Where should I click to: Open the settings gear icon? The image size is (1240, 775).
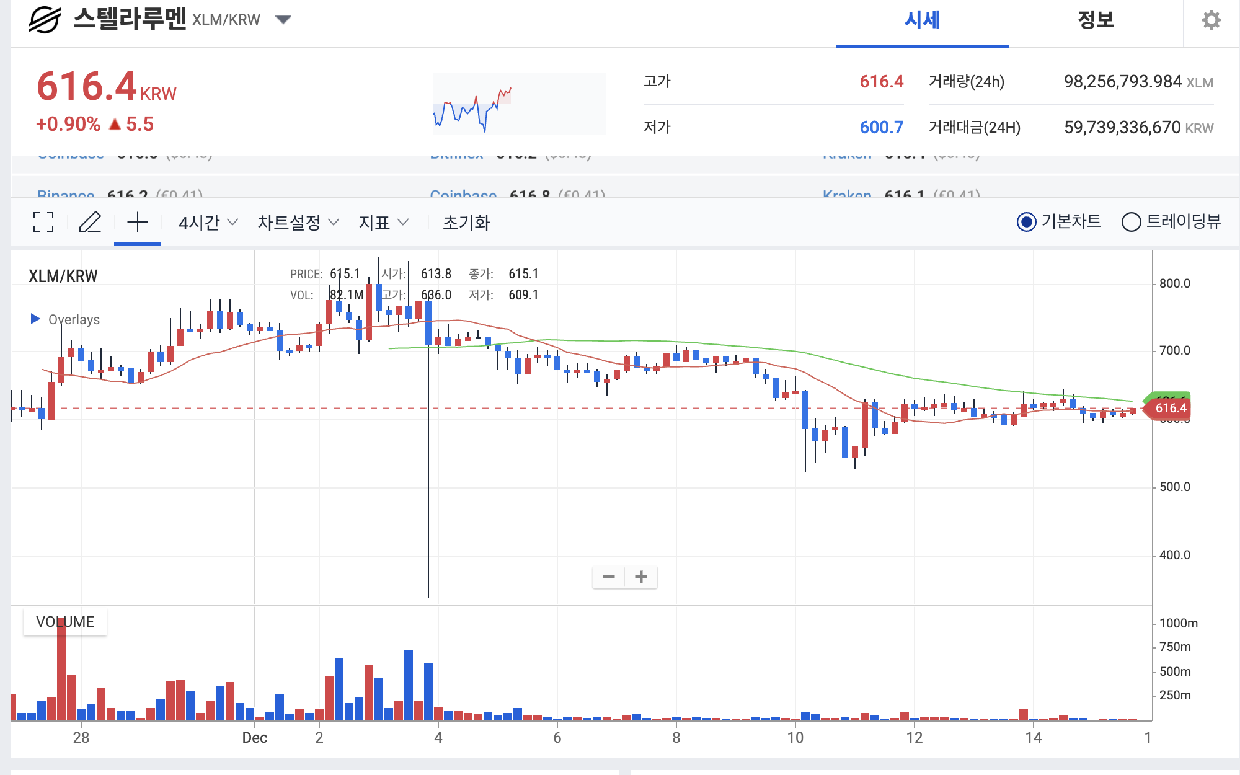(x=1211, y=20)
